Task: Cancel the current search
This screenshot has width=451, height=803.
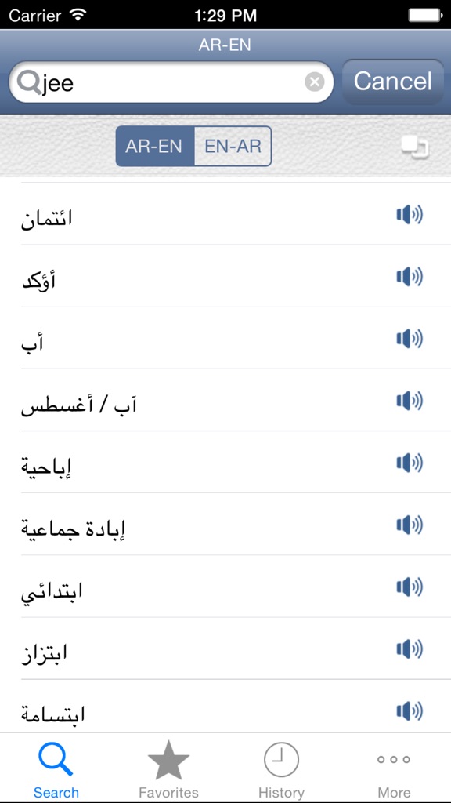Action: pos(392,80)
